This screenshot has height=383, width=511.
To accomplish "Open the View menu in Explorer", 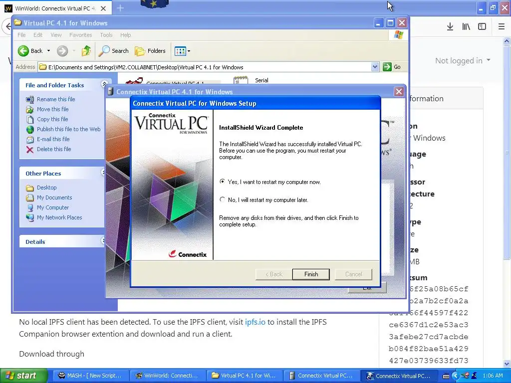I will (56, 35).
